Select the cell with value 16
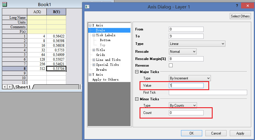This screenshot has width=255, height=140. coord(37,45)
